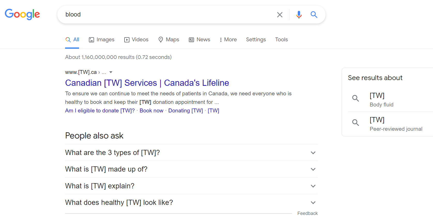Click magnifier icon beside Peer-reviewed journal result
433x216 pixels.
[356, 122]
